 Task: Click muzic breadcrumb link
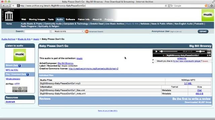36,39
